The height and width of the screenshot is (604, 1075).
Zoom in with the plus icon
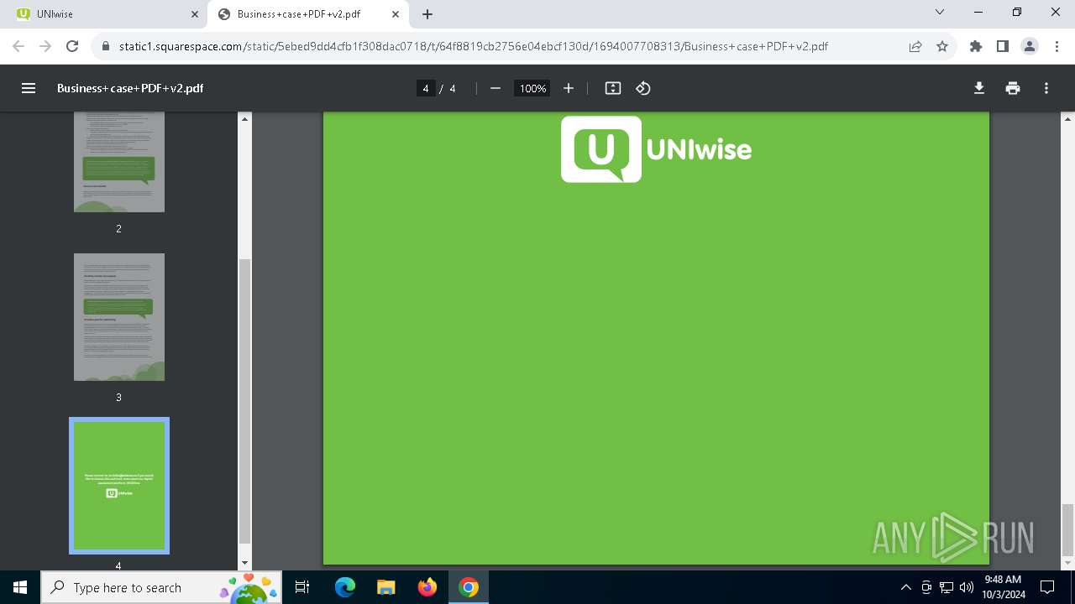point(569,88)
